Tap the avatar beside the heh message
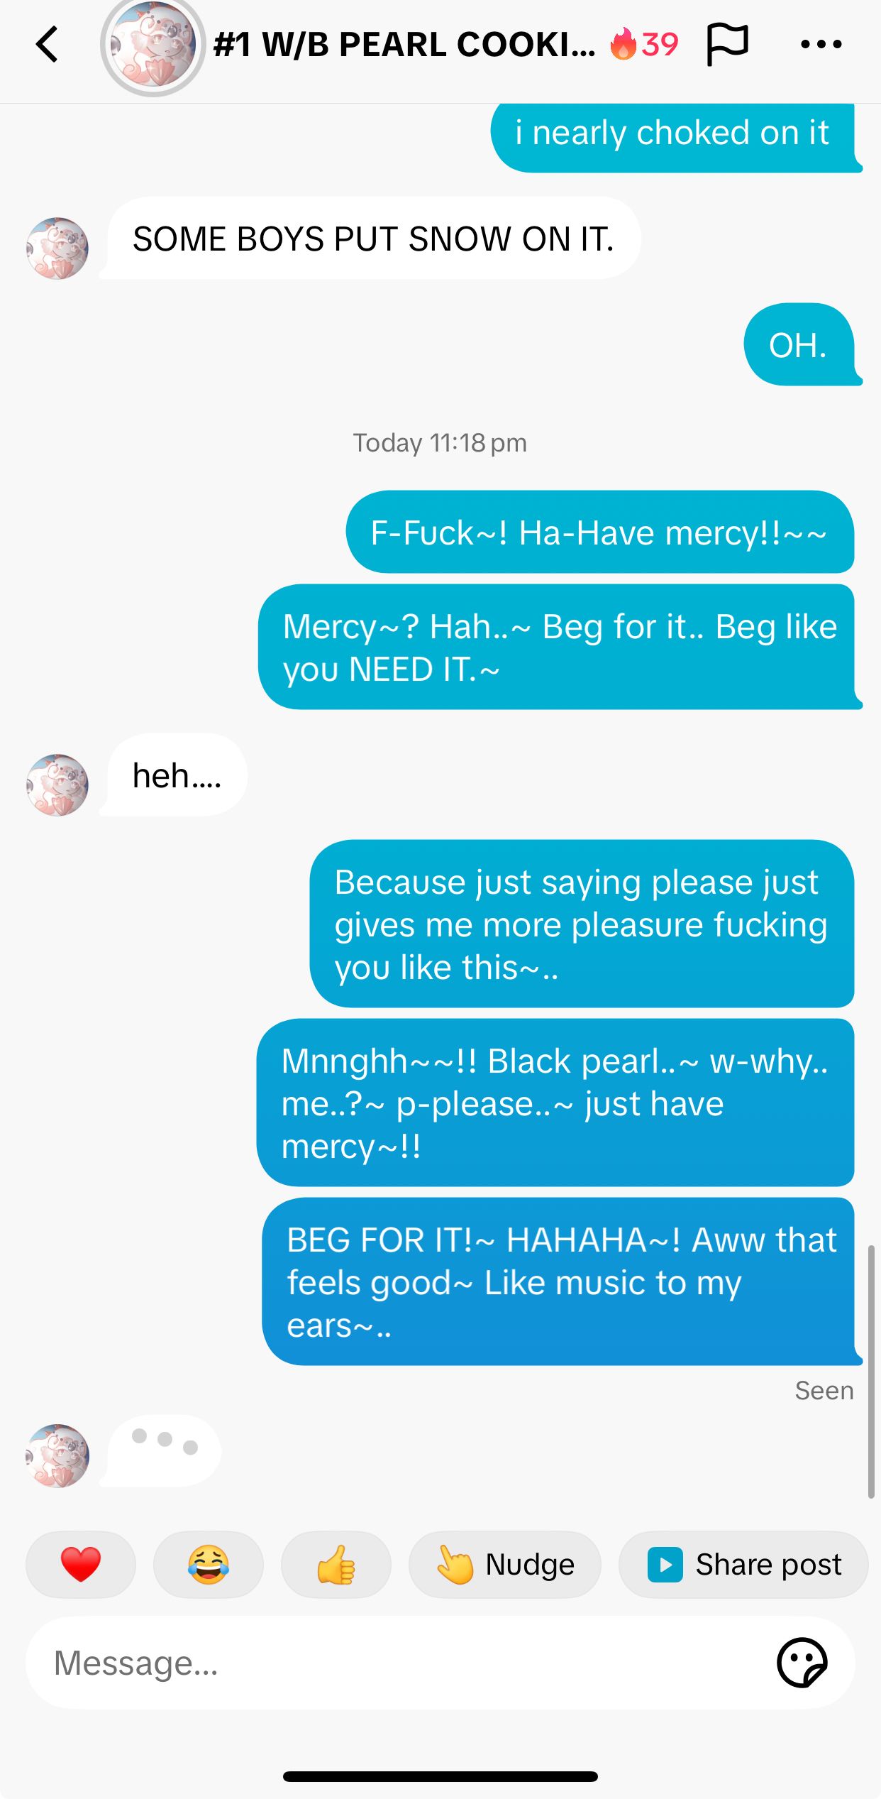This screenshot has width=881, height=1799. coord(57,784)
